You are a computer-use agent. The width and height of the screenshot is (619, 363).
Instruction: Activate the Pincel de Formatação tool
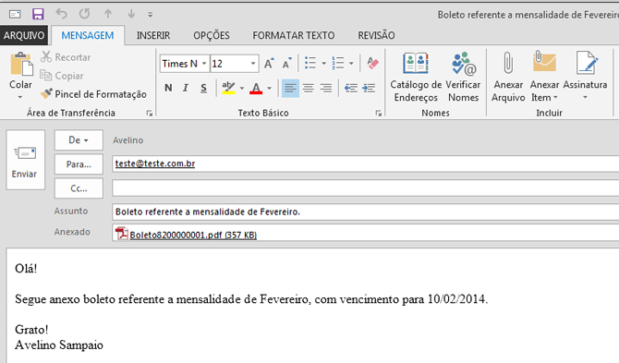coord(93,94)
